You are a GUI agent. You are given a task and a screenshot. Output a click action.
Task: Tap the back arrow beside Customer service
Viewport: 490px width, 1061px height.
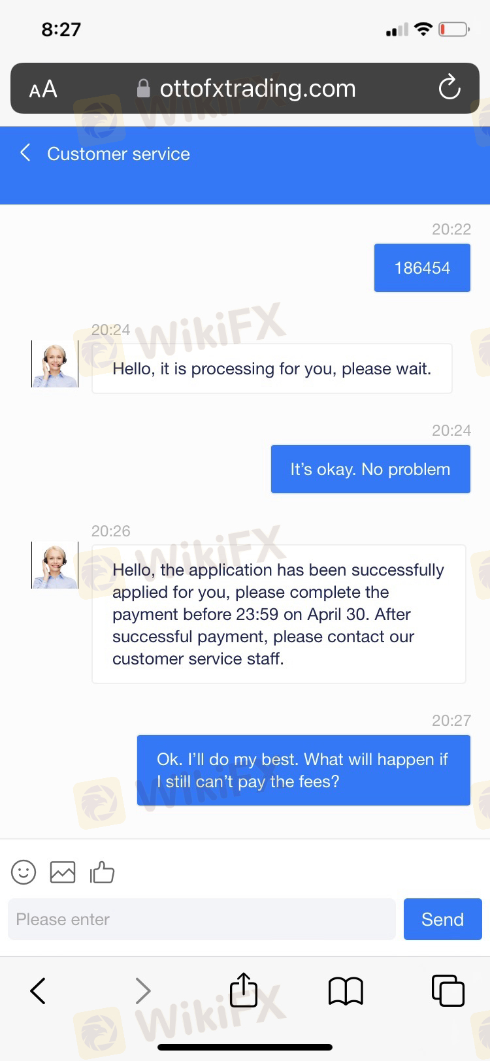tap(25, 153)
